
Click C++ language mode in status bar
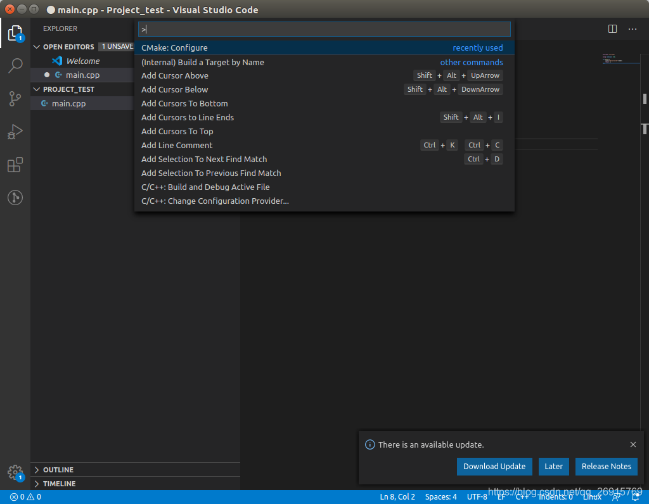[x=522, y=497]
